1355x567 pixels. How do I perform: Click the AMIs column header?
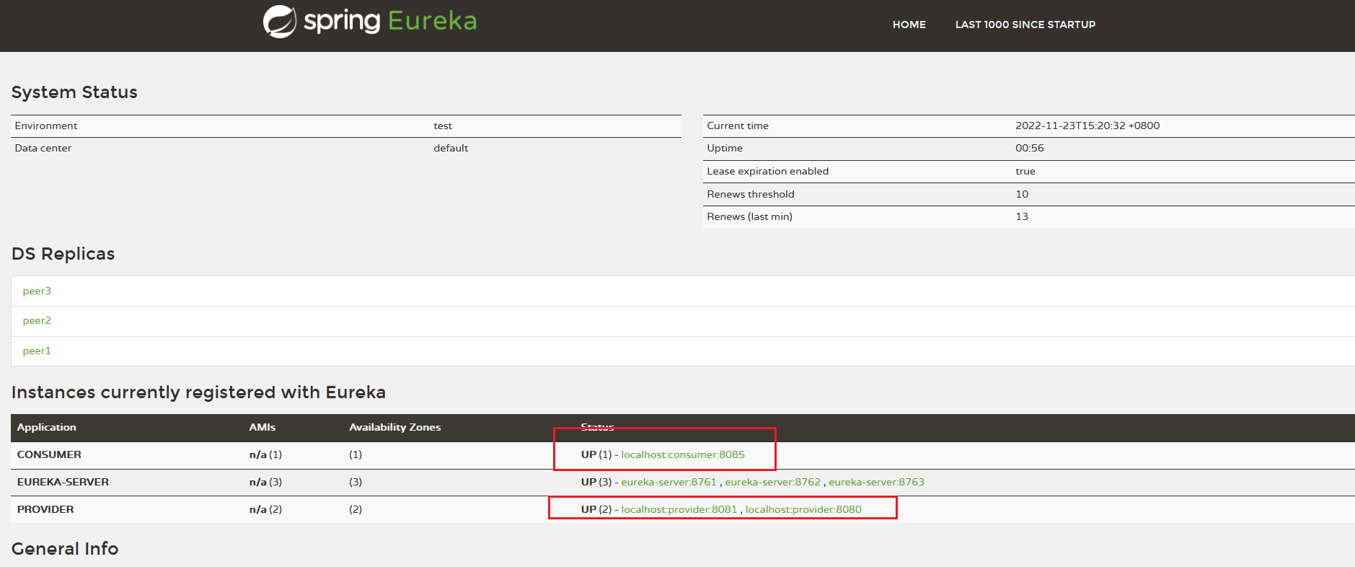tap(262, 427)
